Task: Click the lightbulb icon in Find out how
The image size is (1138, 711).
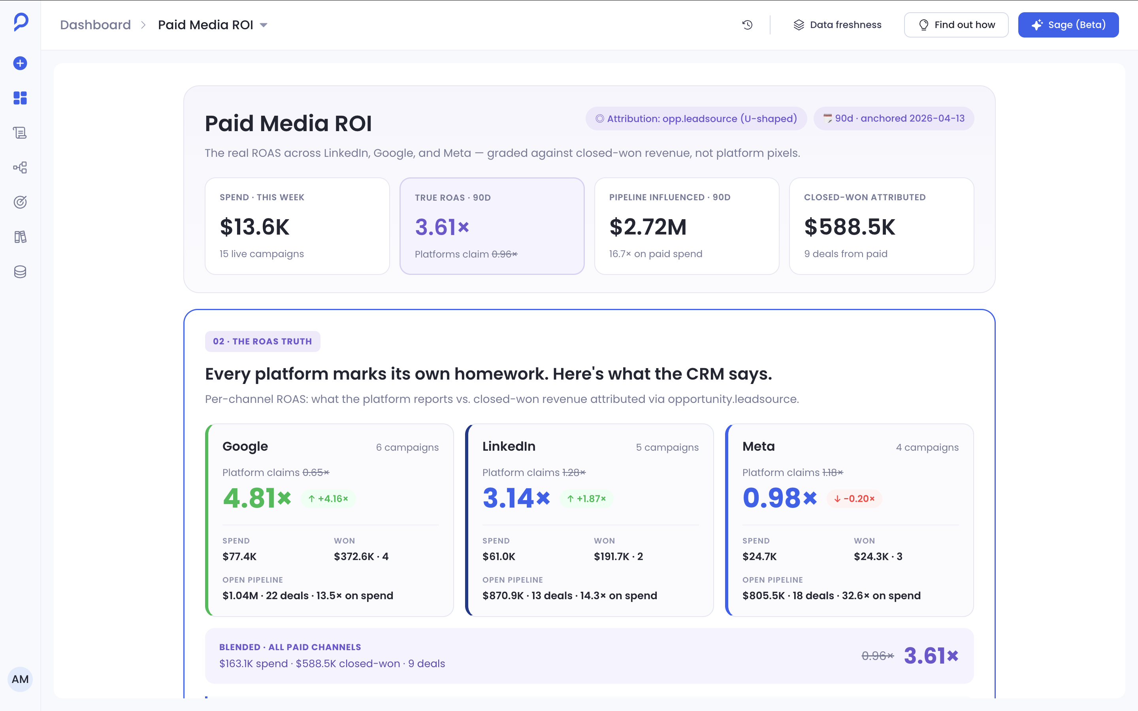Action: [x=923, y=25]
